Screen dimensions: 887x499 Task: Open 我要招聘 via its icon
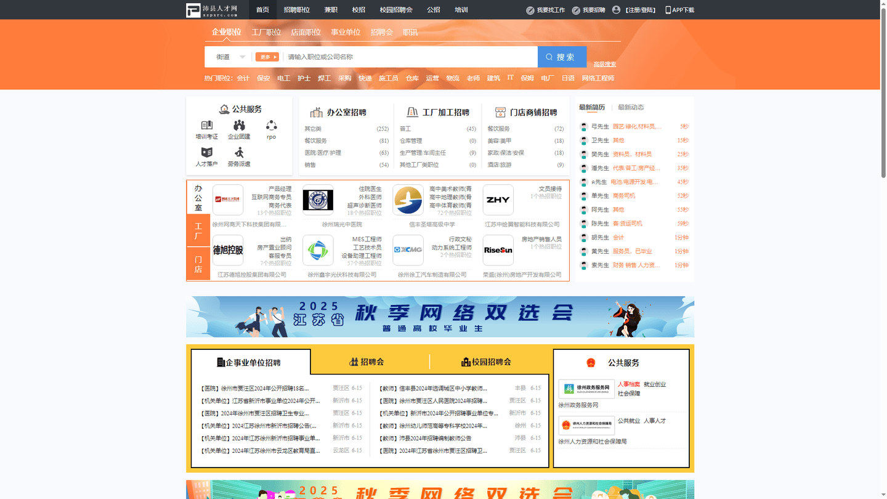pyautogui.click(x=576, y=10)
